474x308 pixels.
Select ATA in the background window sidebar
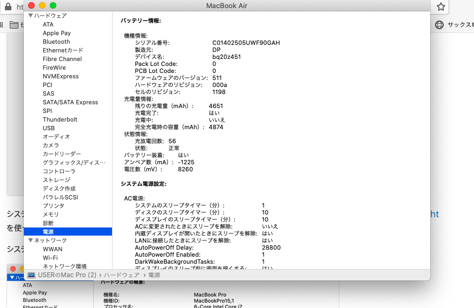[27, 285]
